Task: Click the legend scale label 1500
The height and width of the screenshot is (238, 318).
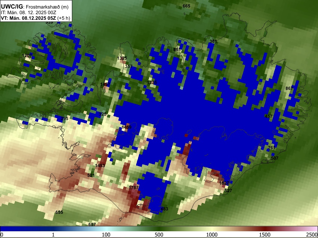Action: [x=265, y=235]
